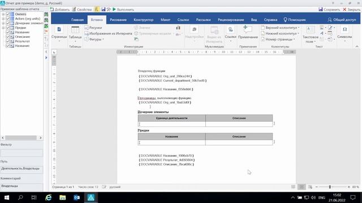This screenshot has height=203, width=362.
Task: Open the Номер страницы dropdown
Action: (278, 39)
